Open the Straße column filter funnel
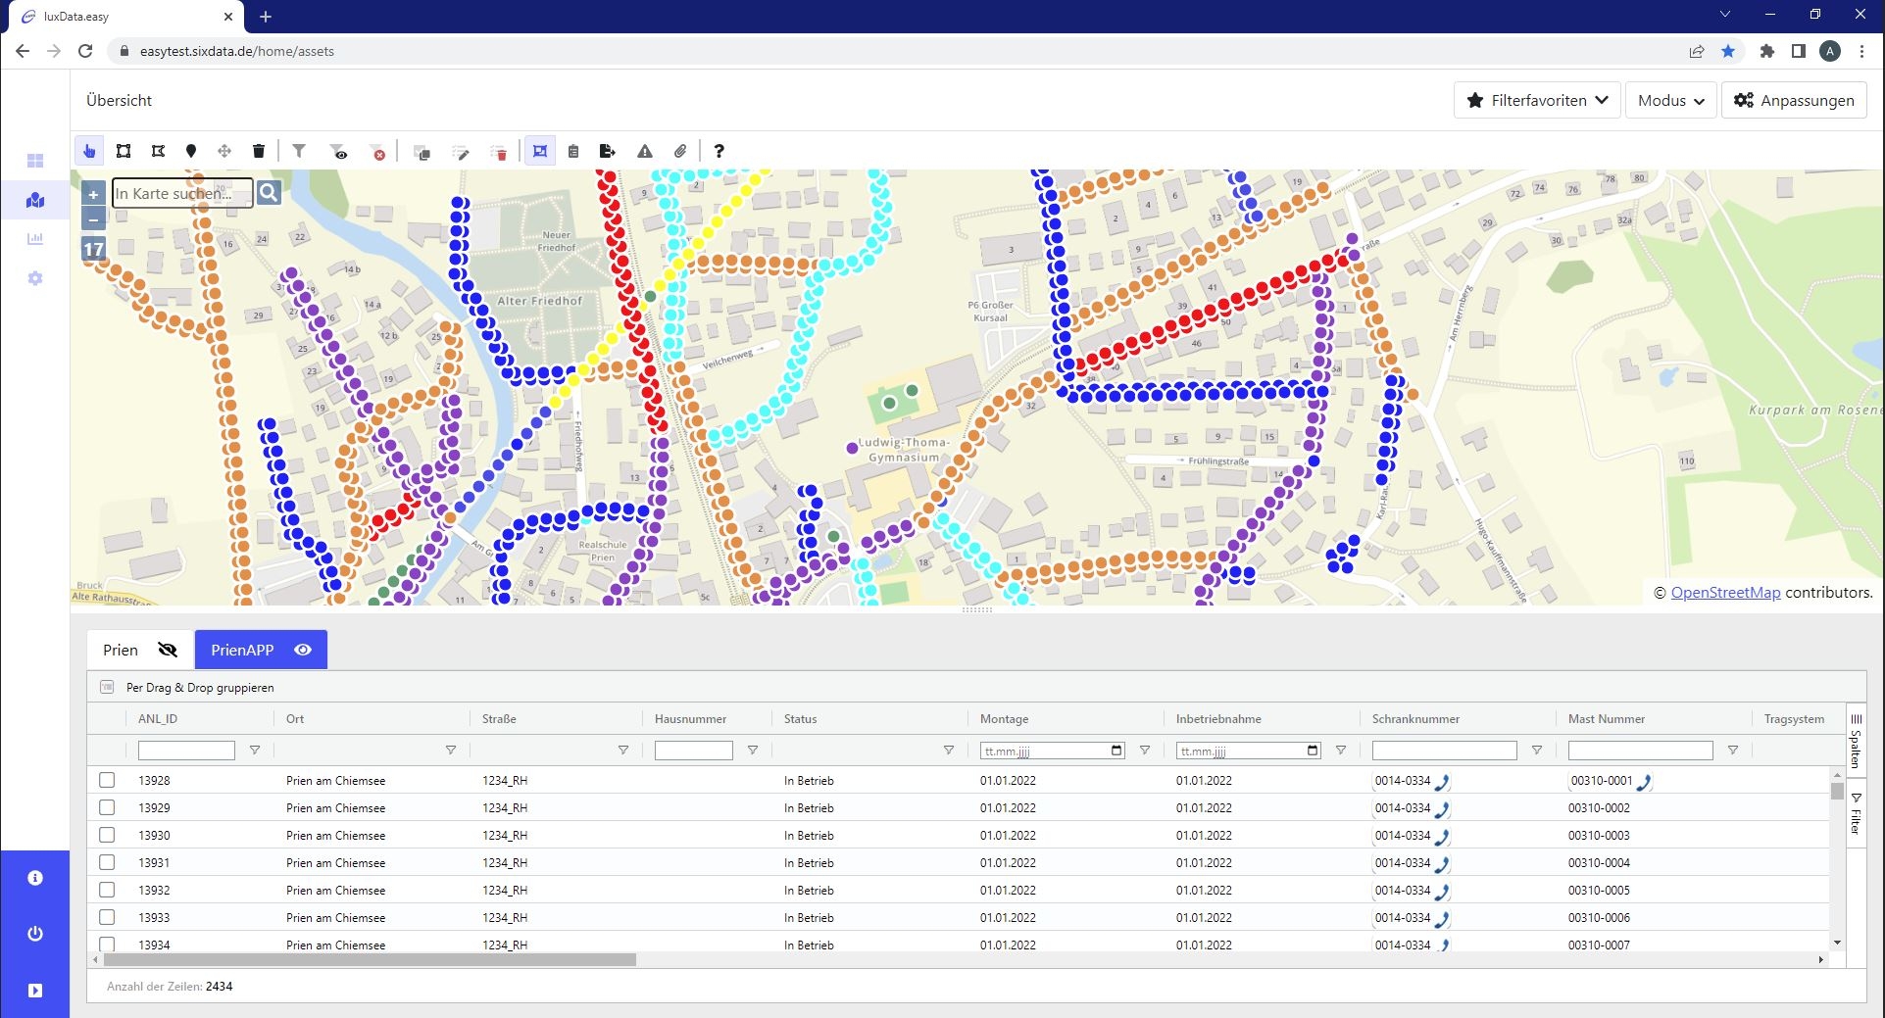 coord(623,751)
